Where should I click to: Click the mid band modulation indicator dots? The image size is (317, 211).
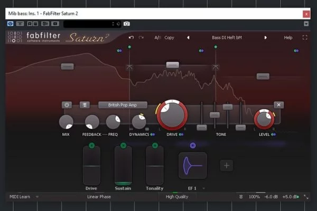[x=201, y=51]
